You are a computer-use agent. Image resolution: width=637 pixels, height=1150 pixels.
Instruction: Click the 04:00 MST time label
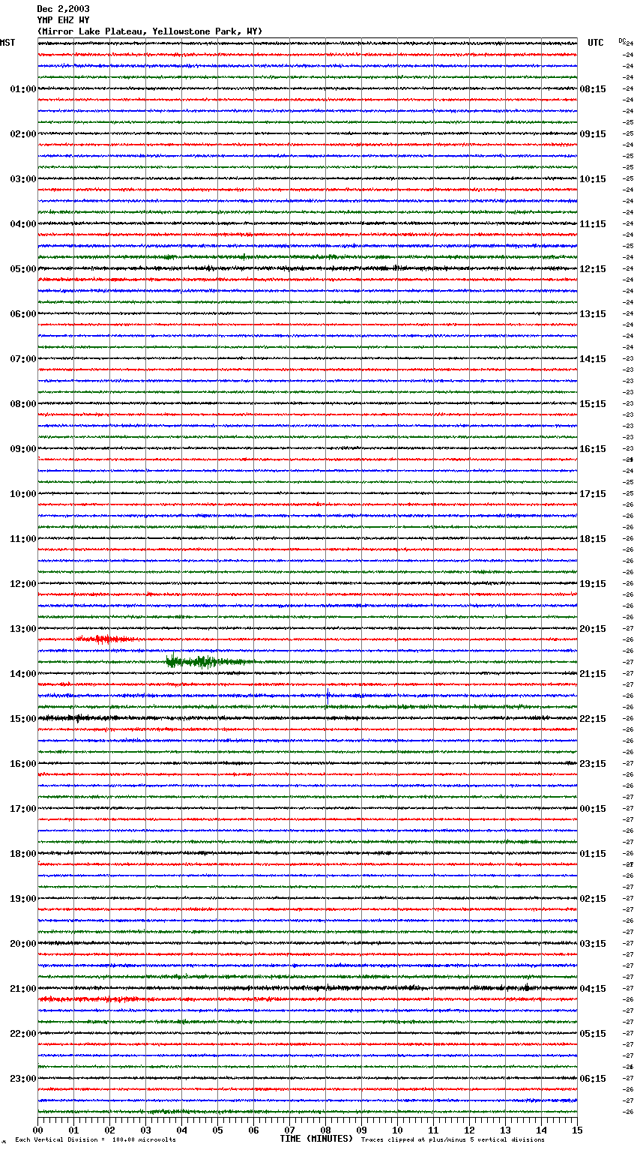point(22,224)
